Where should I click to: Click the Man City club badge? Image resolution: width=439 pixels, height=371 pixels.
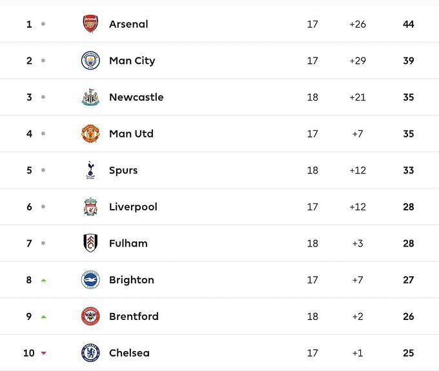click(90, 61)
